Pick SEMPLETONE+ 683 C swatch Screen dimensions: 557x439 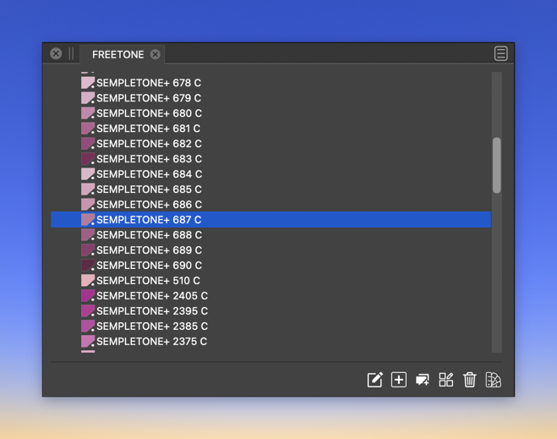(x=270, y=159)
